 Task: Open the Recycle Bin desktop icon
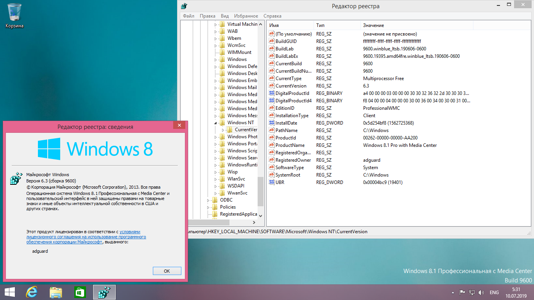[14, 16]
